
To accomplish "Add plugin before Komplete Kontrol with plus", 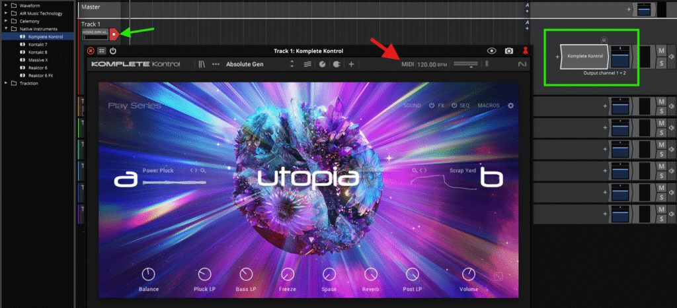I will pyautogui.click(x=557, y=57).
